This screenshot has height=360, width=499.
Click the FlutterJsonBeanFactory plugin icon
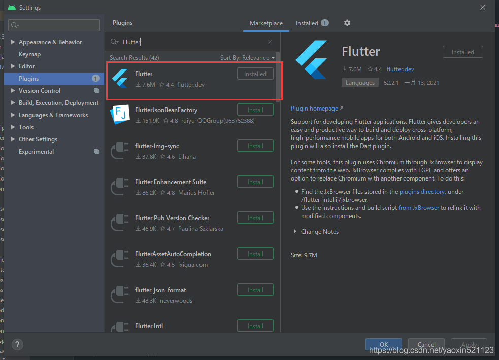[120, 115]
